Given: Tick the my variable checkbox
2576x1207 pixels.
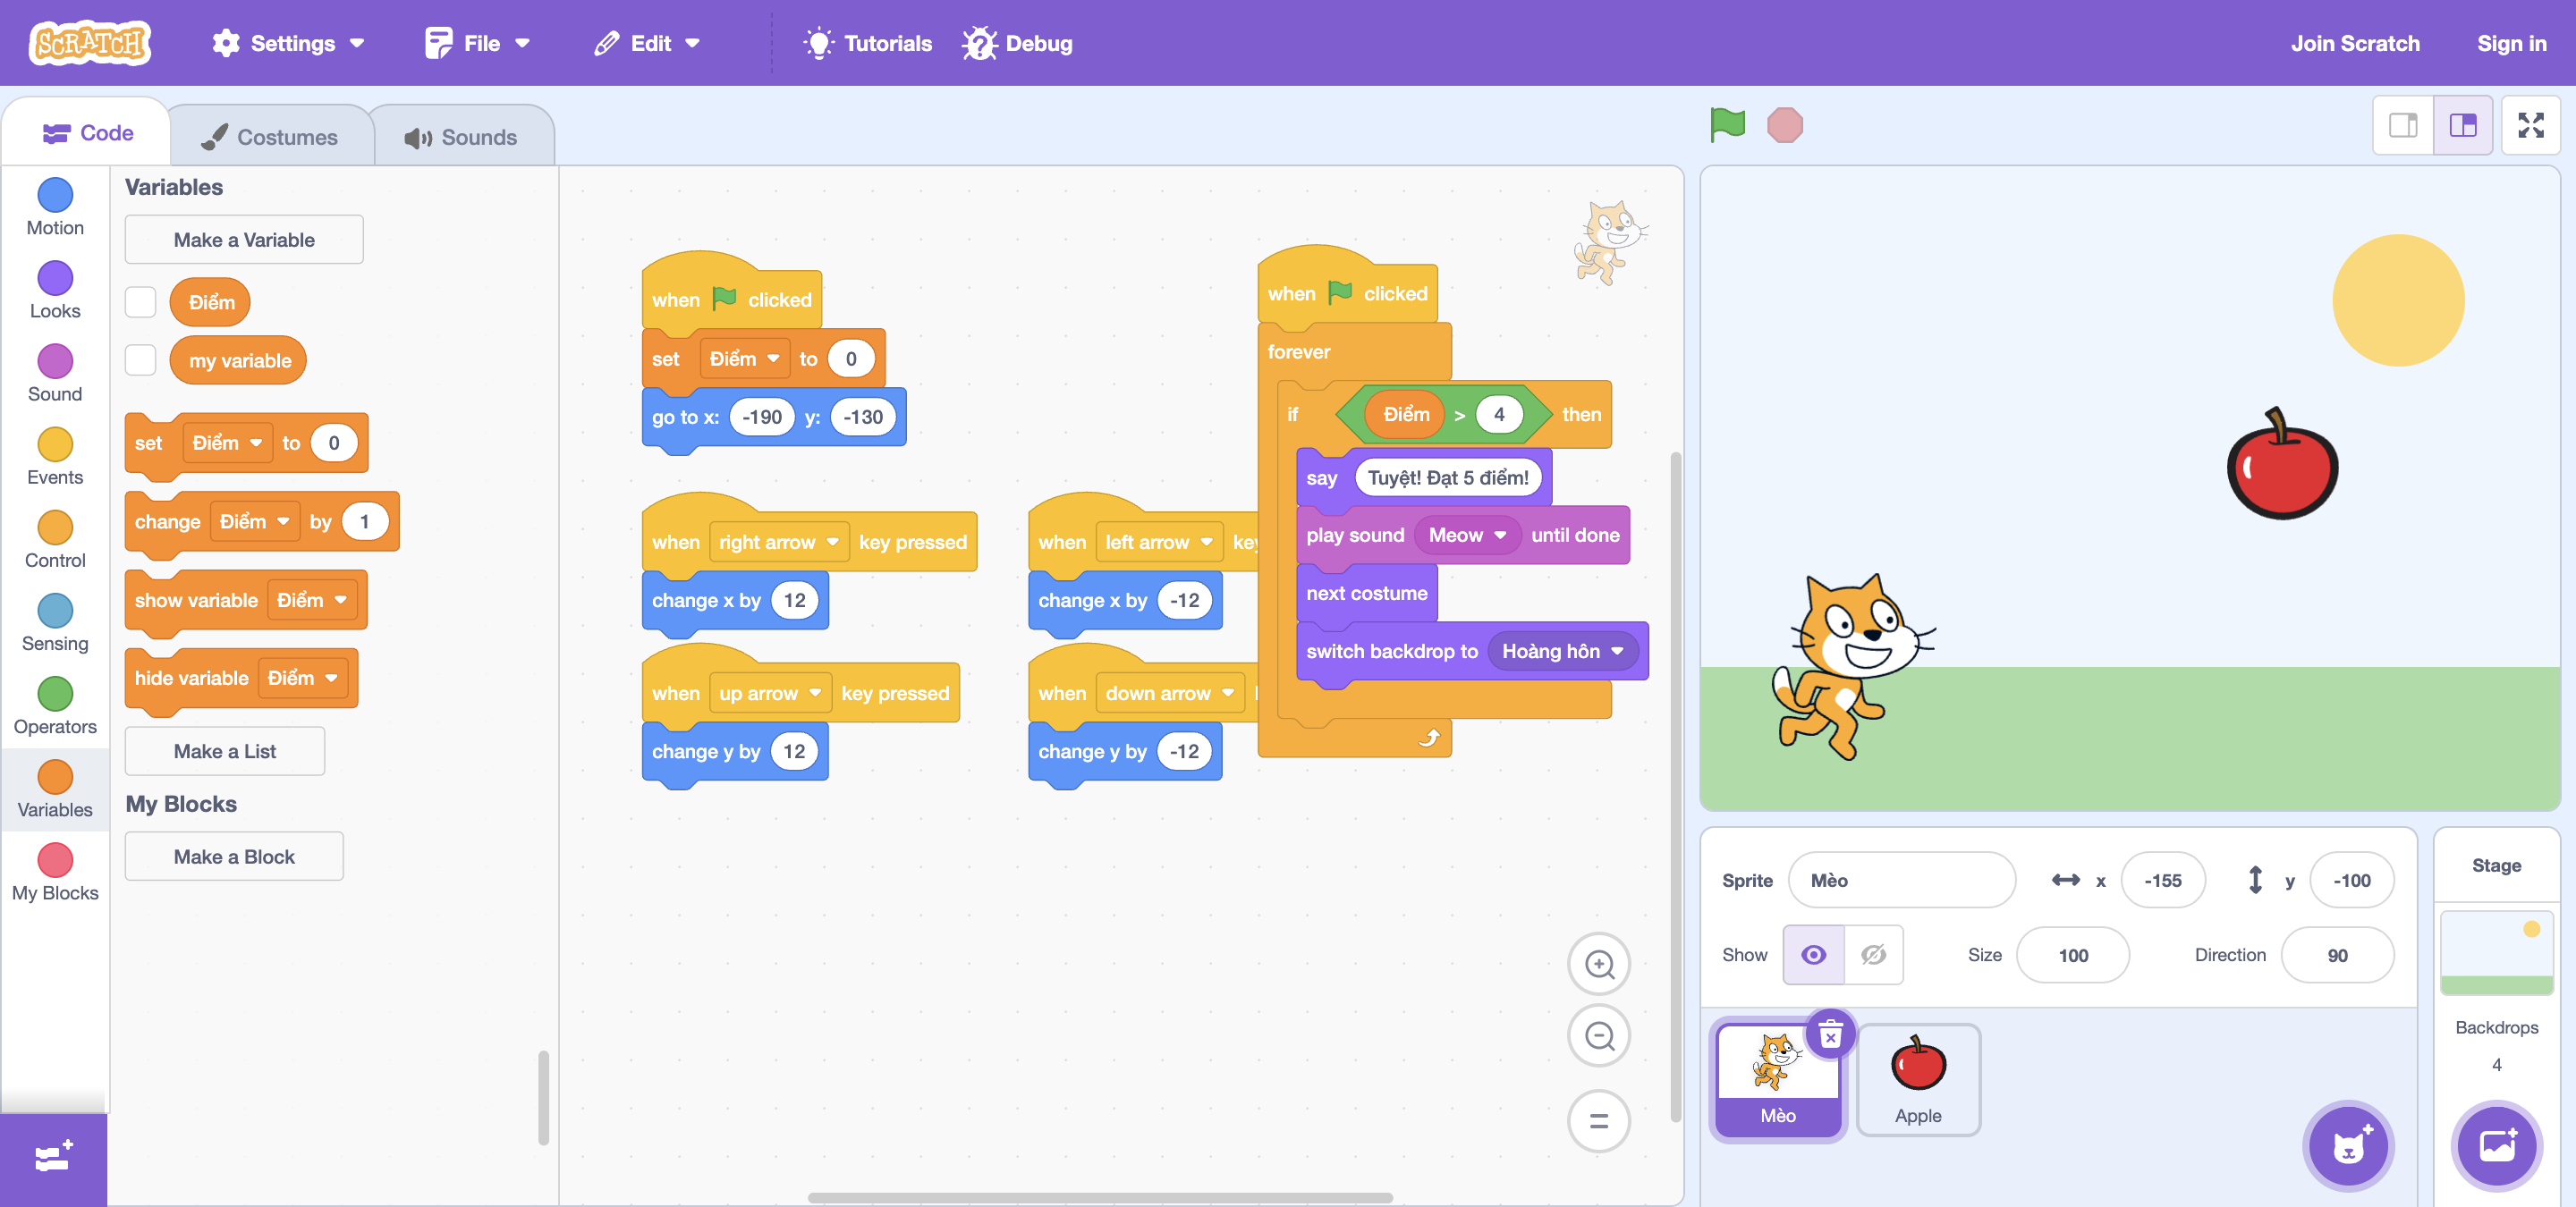Looking at the screenshot, I should (140, 359).
